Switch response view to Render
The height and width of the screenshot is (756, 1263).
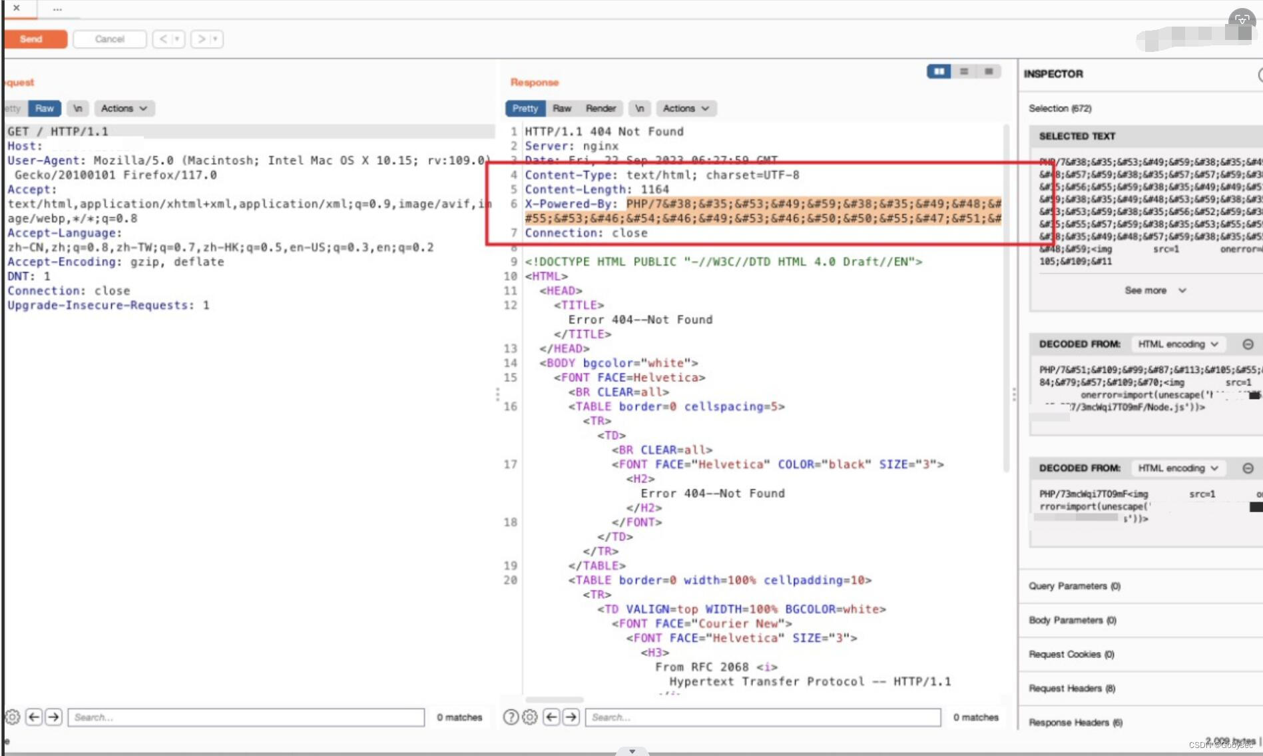coord(601,109)
